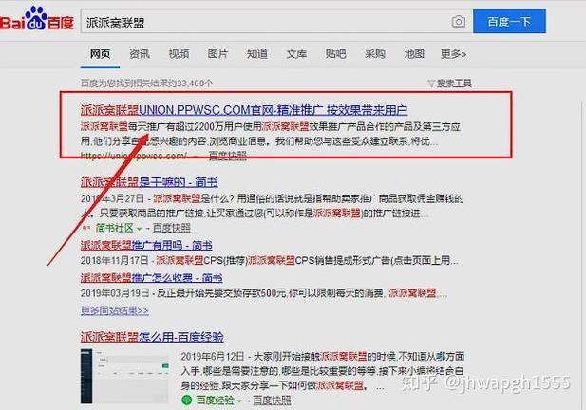Viewport: 586px width, 410px height.
Task: Click the result count text 百度为您找到相关结果约33,400个
Action: (x=146, y=84)
